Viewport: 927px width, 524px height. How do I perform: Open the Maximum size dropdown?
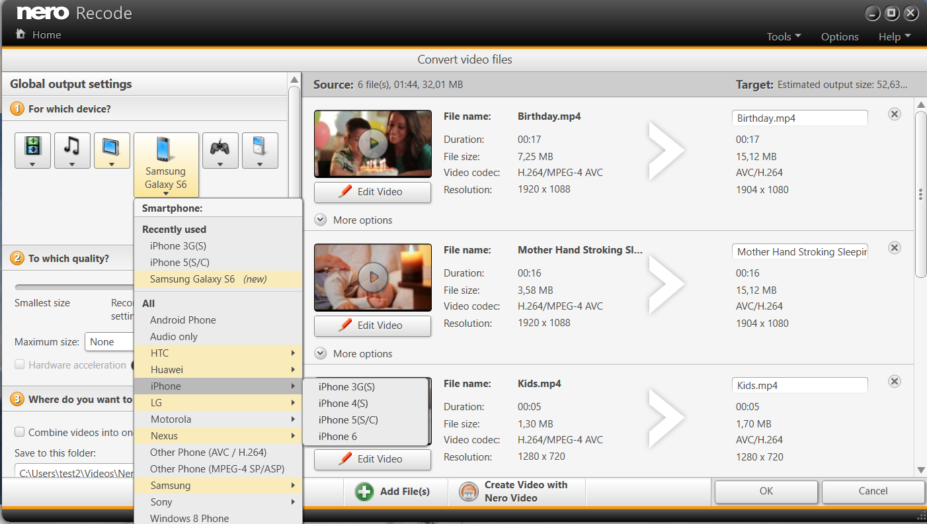click(109, 342)
